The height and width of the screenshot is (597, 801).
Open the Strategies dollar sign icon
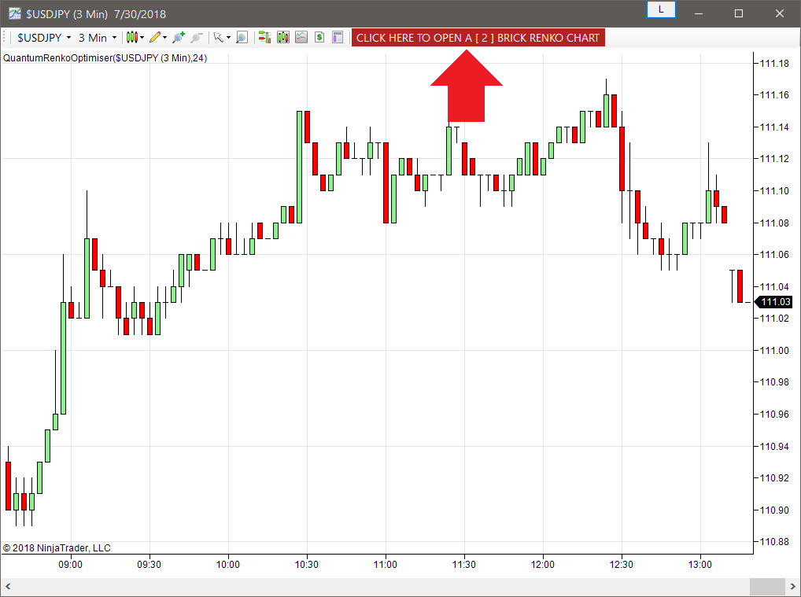point(319,37)
